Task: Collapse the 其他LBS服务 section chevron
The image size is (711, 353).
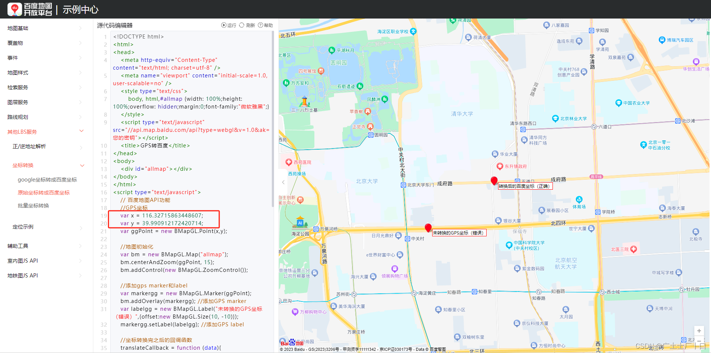Action: pyautogui.click(x=82, y=131)
